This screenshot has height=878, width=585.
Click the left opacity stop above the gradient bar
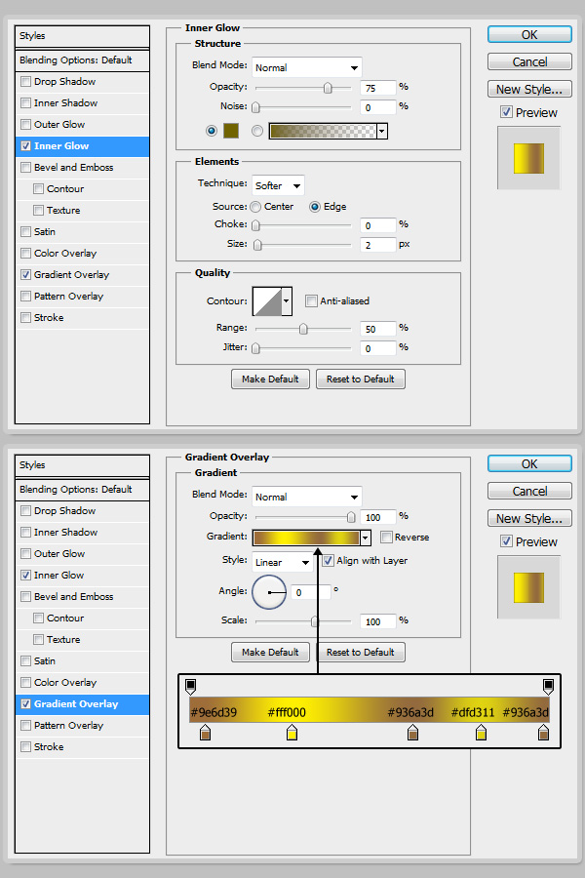tap(190, 687)
